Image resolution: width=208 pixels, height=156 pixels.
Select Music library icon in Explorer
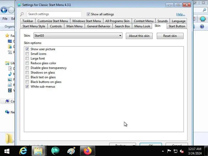(x=10, y=74)
